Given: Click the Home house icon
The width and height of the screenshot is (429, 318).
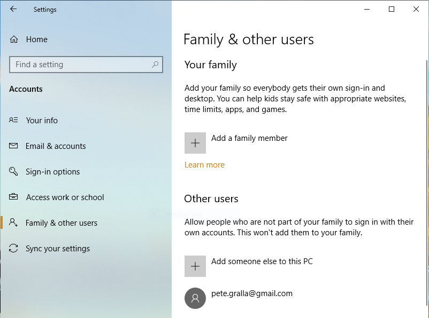Looking at the screenshot, I should pos(14,39).
